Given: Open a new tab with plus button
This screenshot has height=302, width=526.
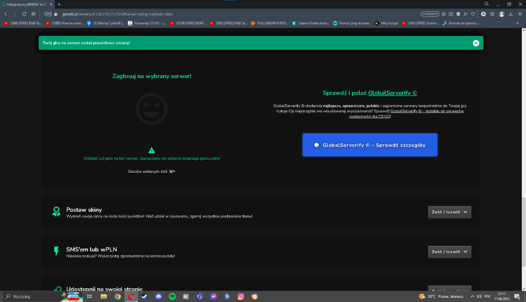Looking at the screenshot, I should tap(59, 4).
